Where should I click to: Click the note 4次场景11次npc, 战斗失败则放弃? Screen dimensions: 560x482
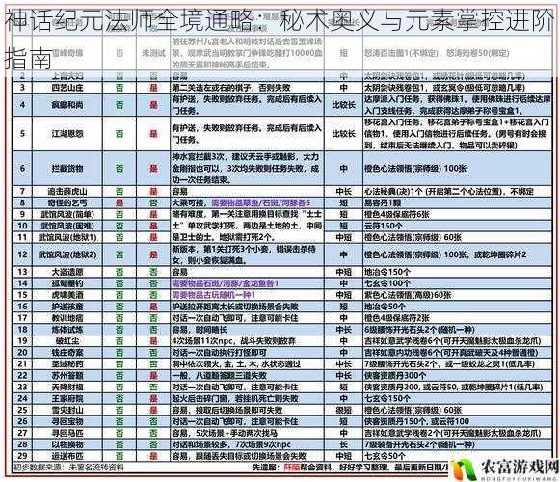[234, 341]
